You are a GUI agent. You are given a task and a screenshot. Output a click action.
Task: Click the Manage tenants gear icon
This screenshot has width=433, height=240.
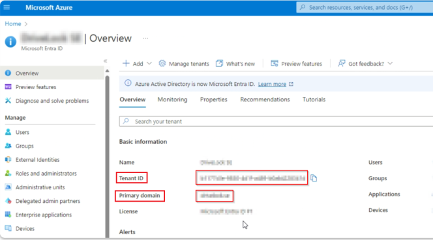(x=162, y=63)
